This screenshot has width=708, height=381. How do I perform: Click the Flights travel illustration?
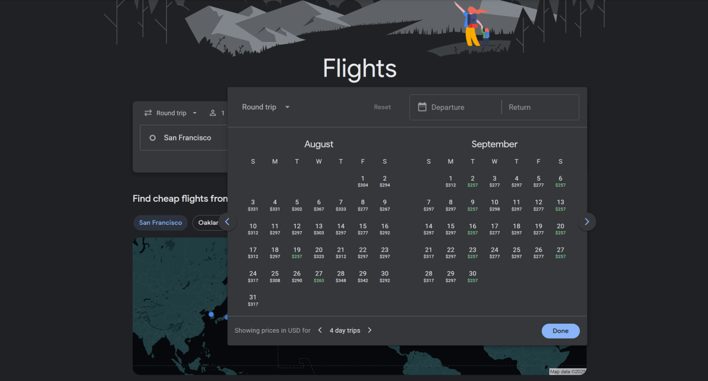[x=472, y=27]
